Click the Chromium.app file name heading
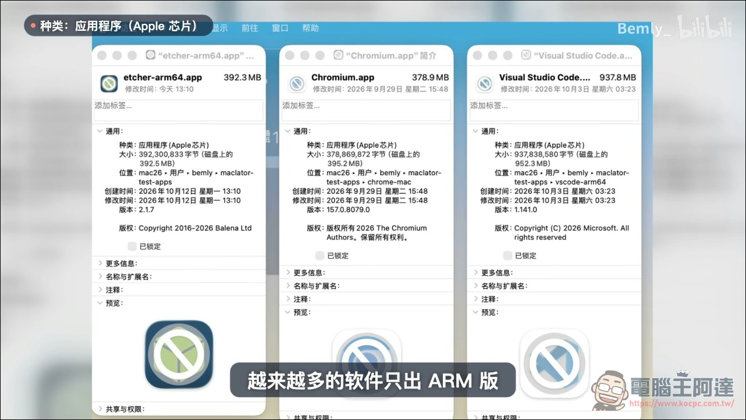 point(343,77)
